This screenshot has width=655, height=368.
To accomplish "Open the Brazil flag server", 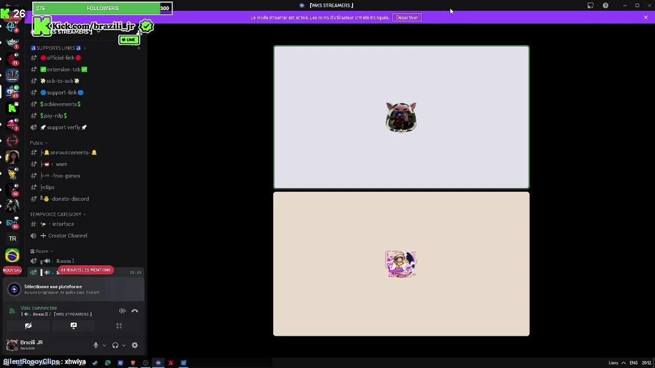I will tap(12, 255).
